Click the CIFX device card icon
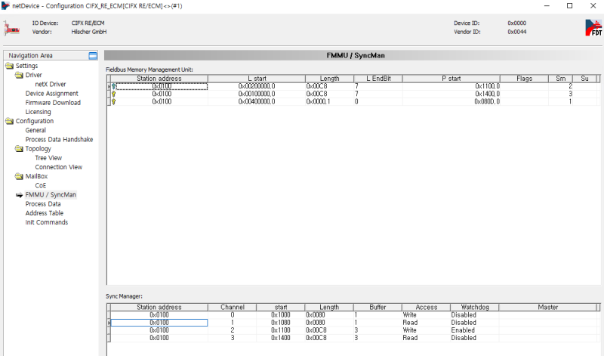The width and height of the screenshot is (604, 356). pos(11,29)
